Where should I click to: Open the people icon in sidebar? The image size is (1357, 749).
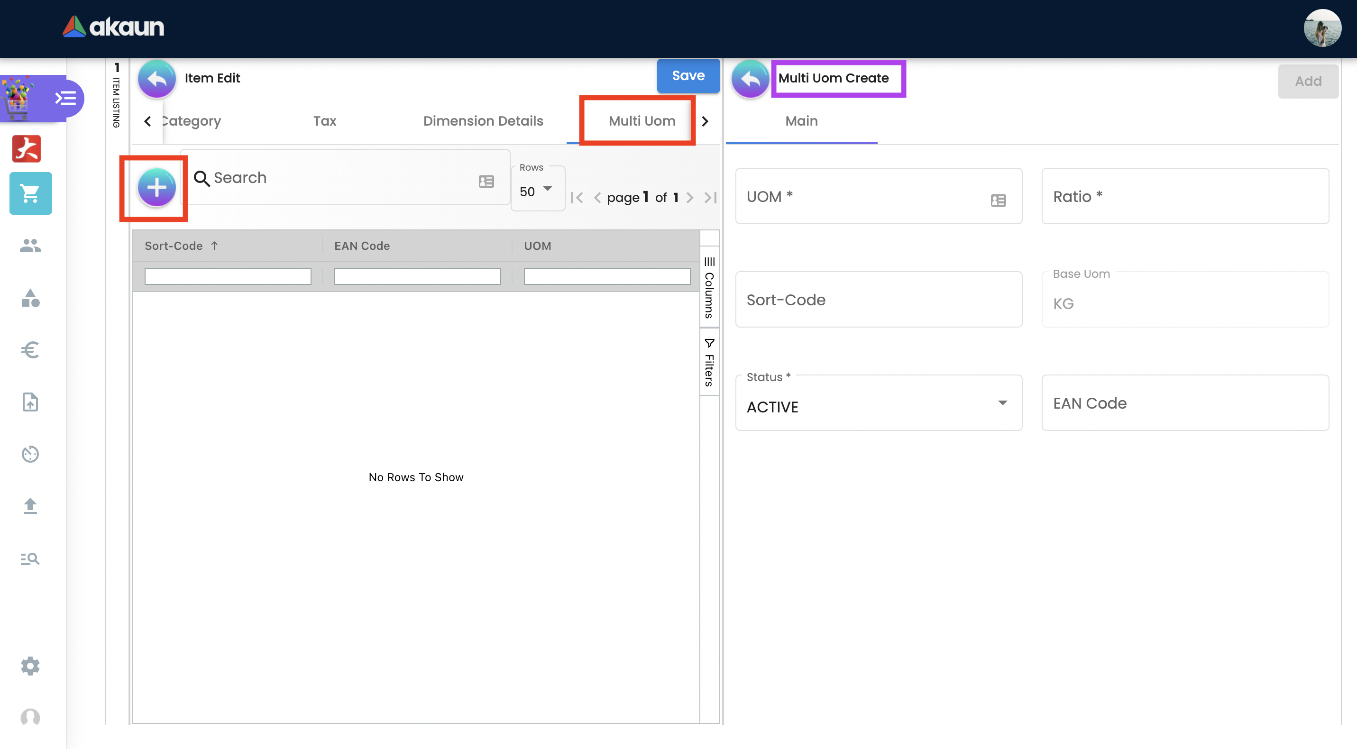pyautogui.click(x=30, y=246)
